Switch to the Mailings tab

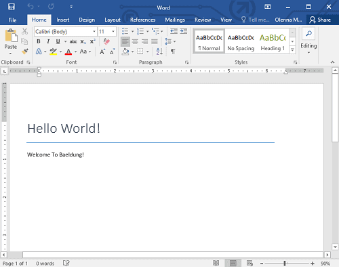point(175,20)
